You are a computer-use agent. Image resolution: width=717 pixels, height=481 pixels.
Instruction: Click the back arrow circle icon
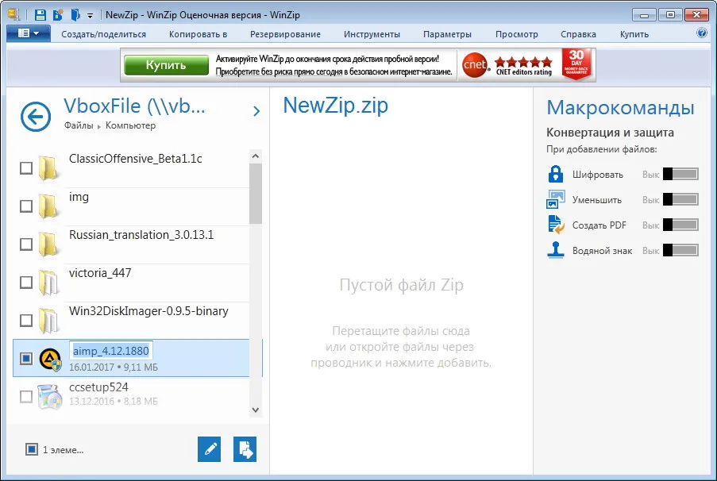[36, 117]
